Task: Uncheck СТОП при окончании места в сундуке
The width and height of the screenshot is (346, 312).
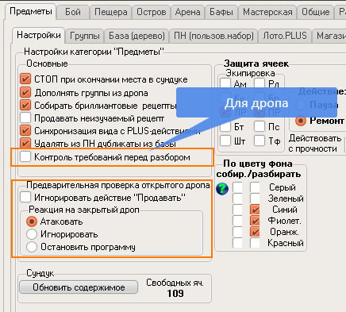Action: coord(25,79)
